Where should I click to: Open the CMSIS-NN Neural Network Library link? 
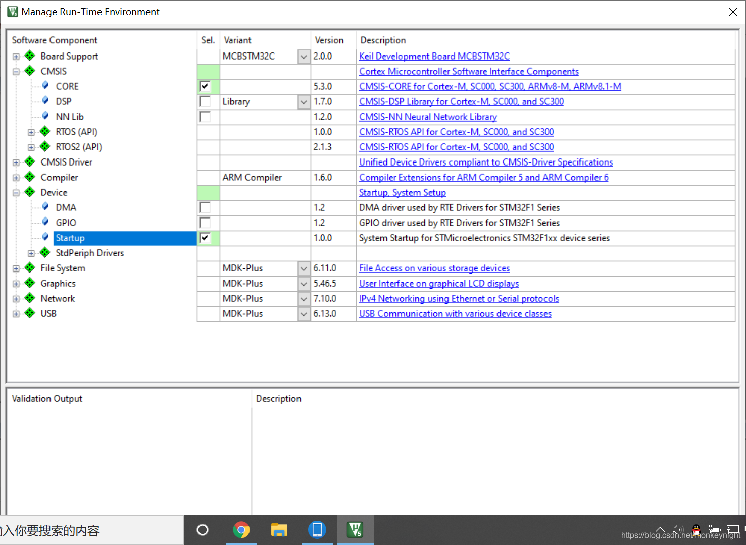[x=428, y=117]
